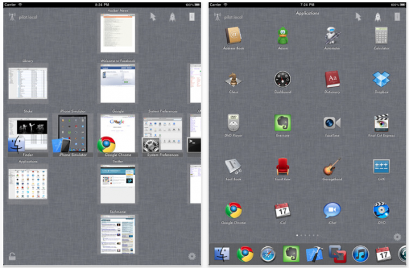
Task: Open GarageBand
Action: 332,166
